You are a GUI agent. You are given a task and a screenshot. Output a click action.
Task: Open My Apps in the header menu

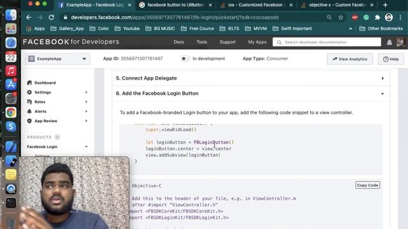point(257,42)
